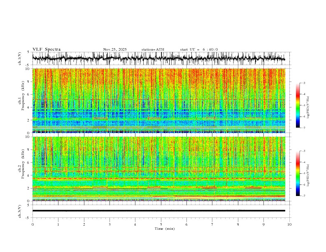This screenshot has height=252, width=326.
Task: Click the -3 value on upper colorbar
Action: [x=304, y=83]
